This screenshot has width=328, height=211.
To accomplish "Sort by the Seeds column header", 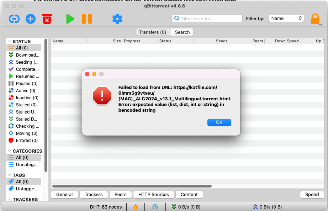I will coord(211,41).
